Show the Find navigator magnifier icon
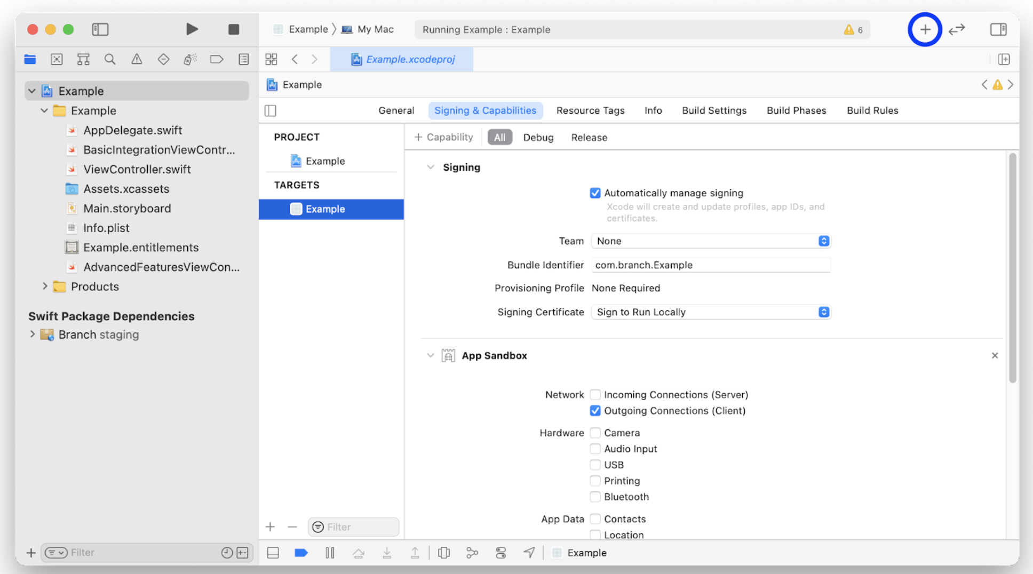The height and width of the screenshot is (574, 1033). (x=110, y=59)
